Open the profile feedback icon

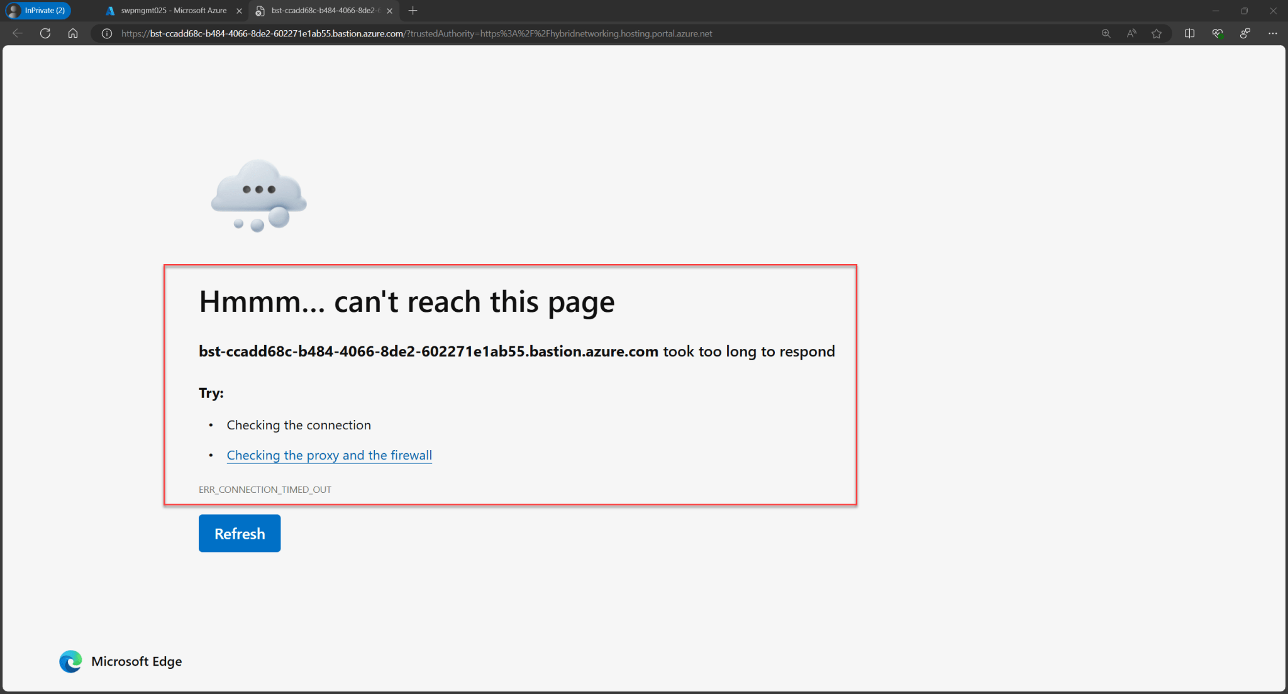(x=1245, y=33)
